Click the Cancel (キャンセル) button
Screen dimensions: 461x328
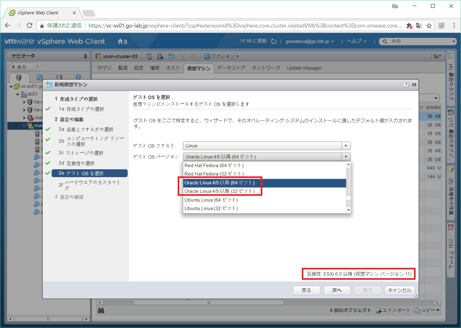coord(400,290)
